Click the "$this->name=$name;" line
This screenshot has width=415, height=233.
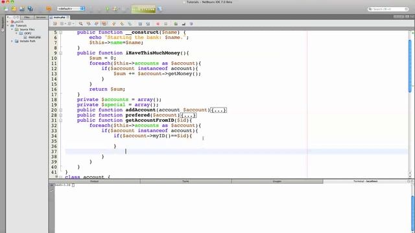pyautogui.click(x=116, y=43)
